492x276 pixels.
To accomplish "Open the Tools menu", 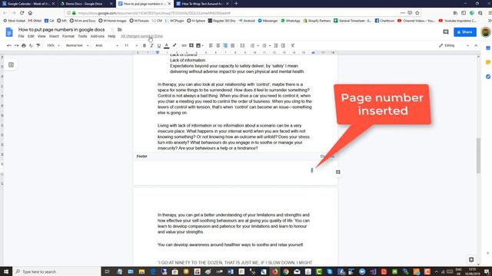I will pos(82,36).
